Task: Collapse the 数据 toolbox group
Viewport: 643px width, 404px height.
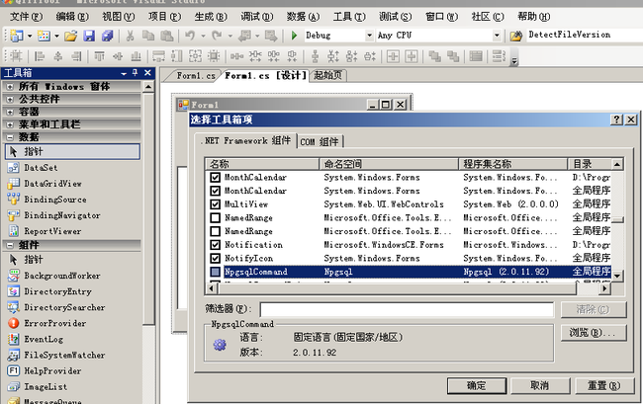Action: point(10,137)
